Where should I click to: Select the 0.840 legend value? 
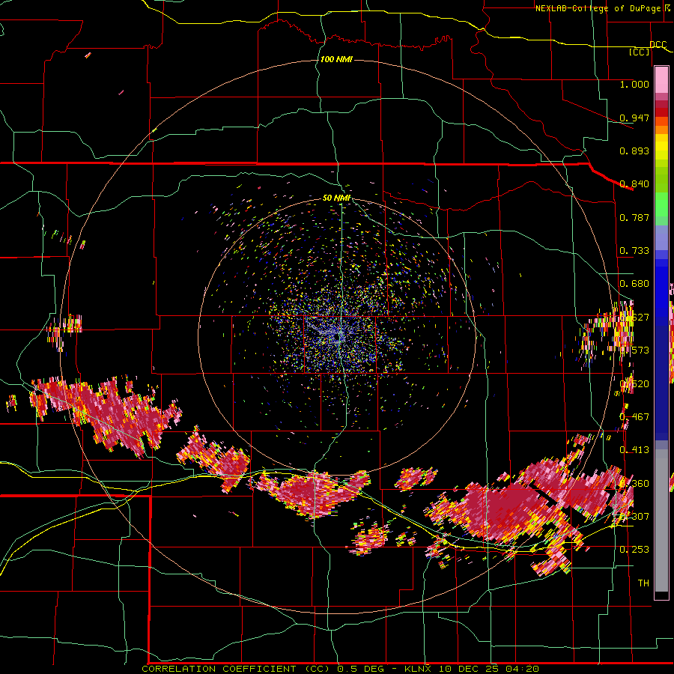click(634, 184)
